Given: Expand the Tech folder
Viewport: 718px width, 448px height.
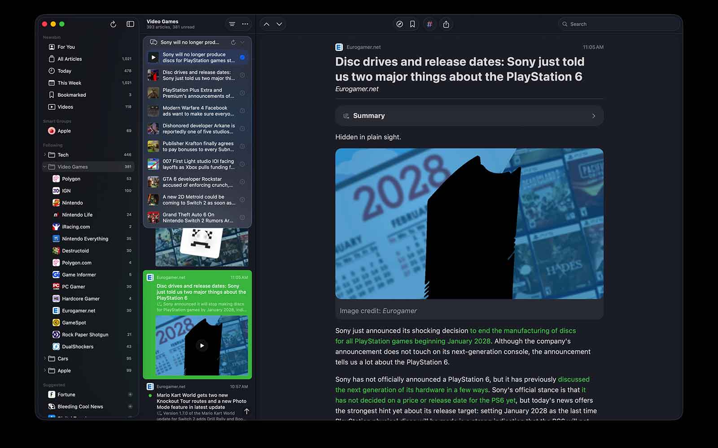Looking at the screenshot, I should coord(45,155).
